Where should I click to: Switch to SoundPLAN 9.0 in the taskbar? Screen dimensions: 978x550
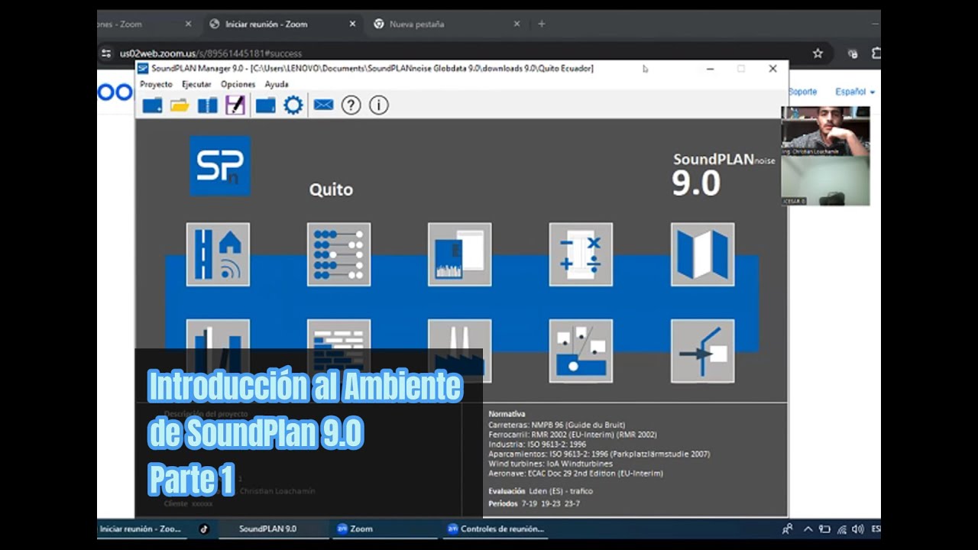267,529
